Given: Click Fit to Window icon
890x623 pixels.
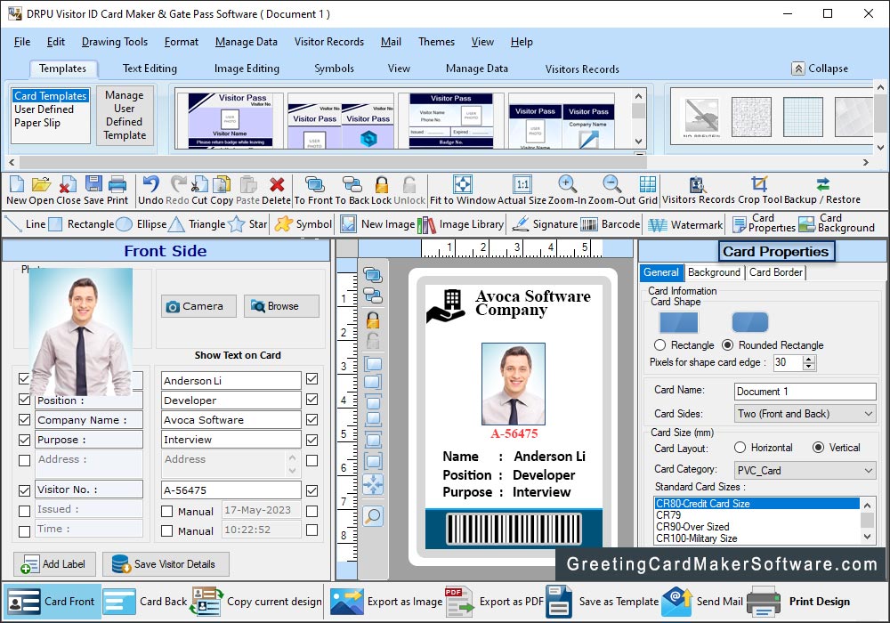Looking at the screenshot, I should coord(463,184).
